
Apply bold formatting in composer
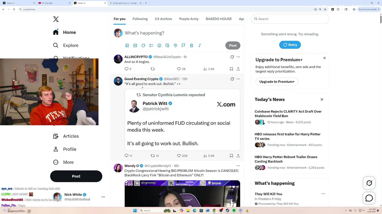tap(192, 45)
